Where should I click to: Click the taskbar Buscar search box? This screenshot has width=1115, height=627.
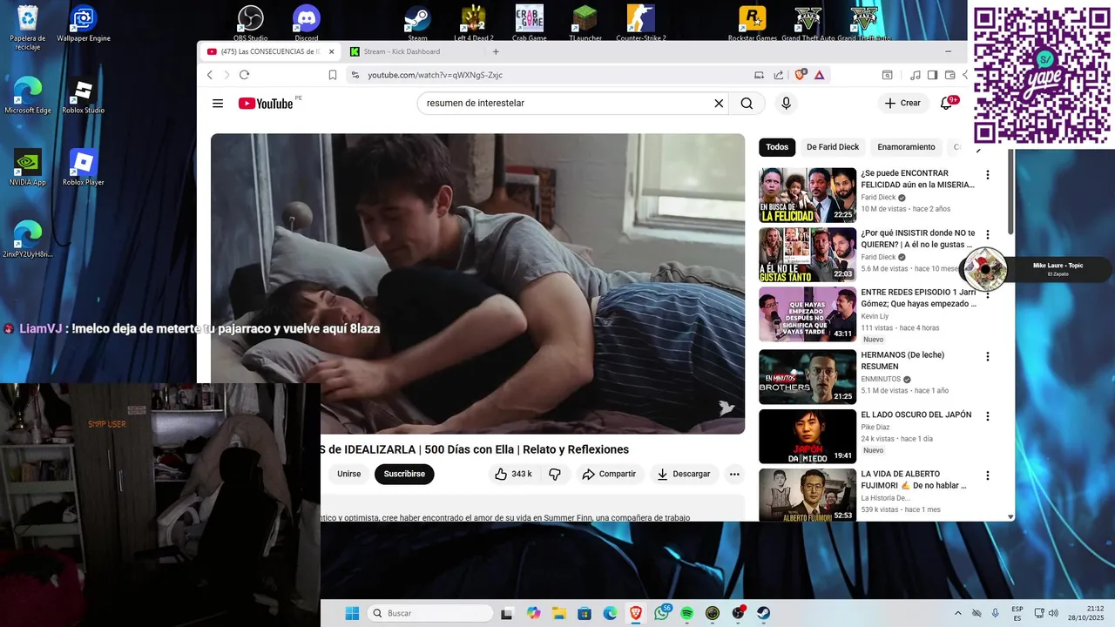click(x=430, y=613)
